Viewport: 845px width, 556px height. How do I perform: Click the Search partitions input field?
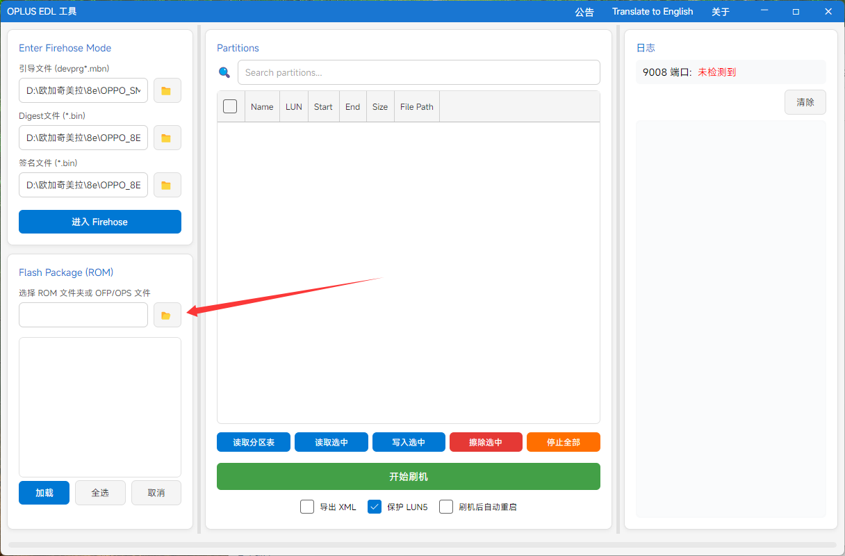[x=418, y=72]
